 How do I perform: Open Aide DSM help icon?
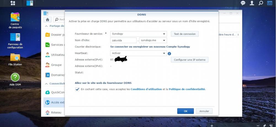pyautogui.click(x=15, y=79)
